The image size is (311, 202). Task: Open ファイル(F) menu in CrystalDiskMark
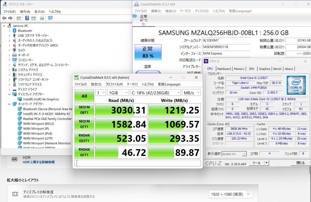[x=81, y=84]
